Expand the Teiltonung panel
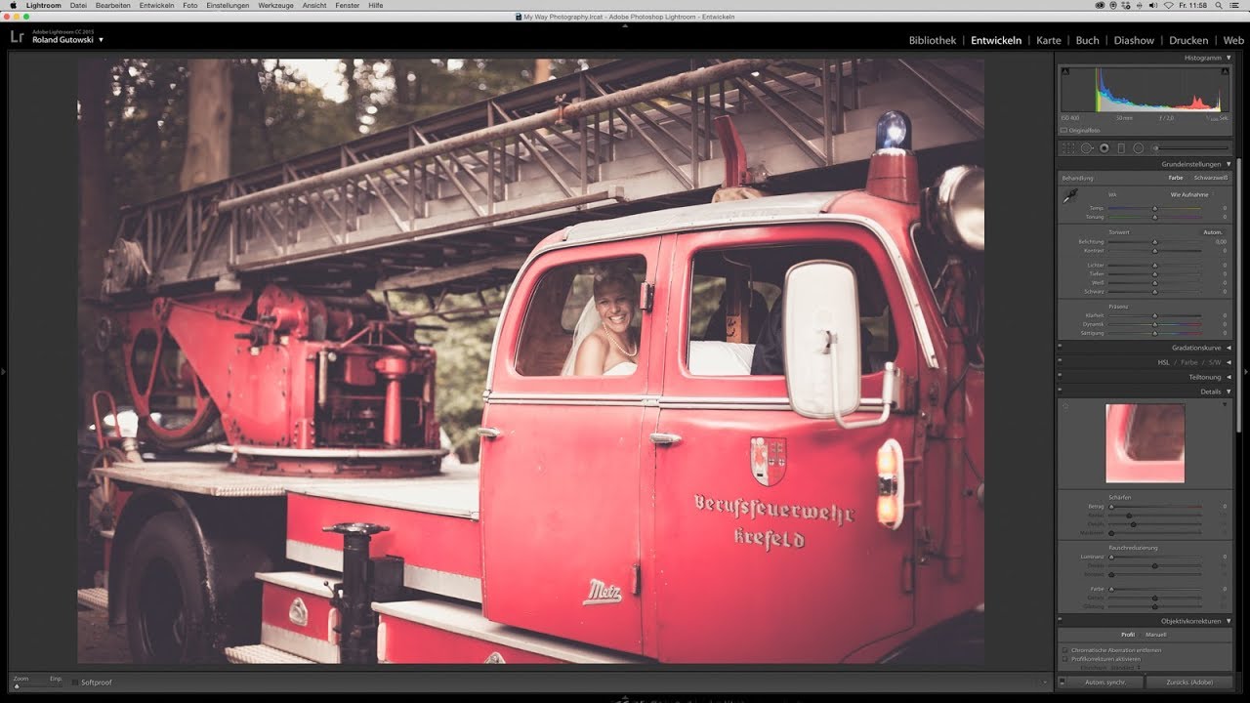The height and width of the screenshot is (703, 1250). [1229, 377]
